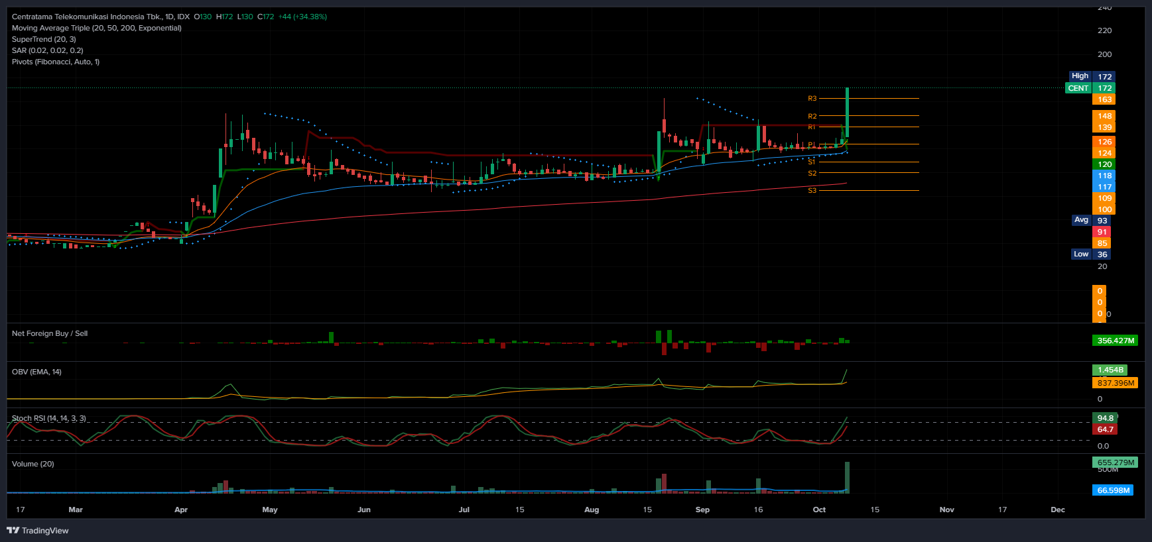The height and width of the screenshot is (542, 1152).
Task: Click the S3 pivot level marker
Action: 812,191
